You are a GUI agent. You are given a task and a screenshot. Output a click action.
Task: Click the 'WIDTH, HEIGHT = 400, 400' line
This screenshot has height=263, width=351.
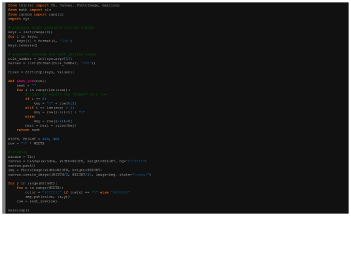(x=34, y=139)
